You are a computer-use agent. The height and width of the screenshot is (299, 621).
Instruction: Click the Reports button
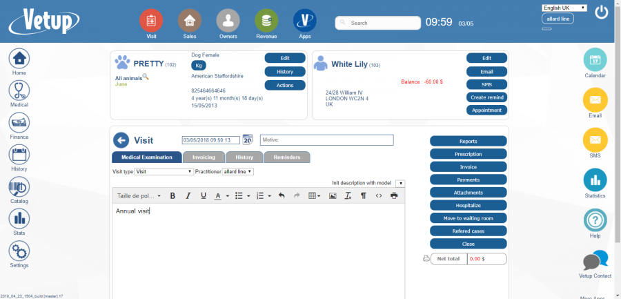(468, 141)
